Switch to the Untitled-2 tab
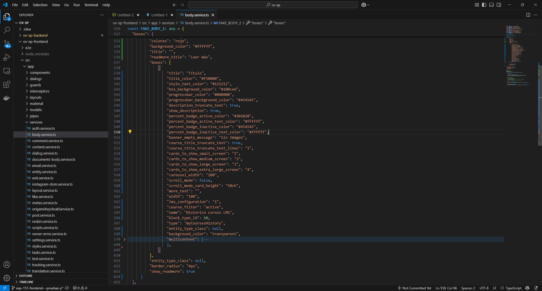 125,15
